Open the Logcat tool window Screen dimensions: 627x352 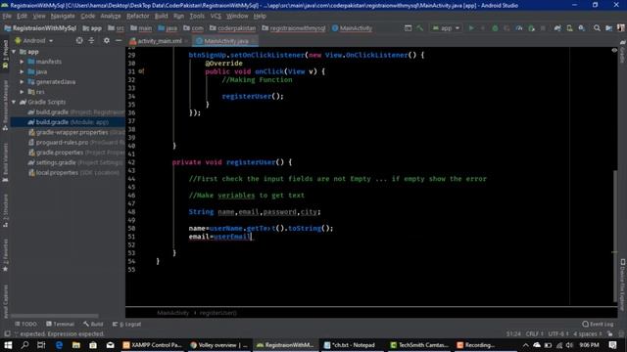coord(126,324)
